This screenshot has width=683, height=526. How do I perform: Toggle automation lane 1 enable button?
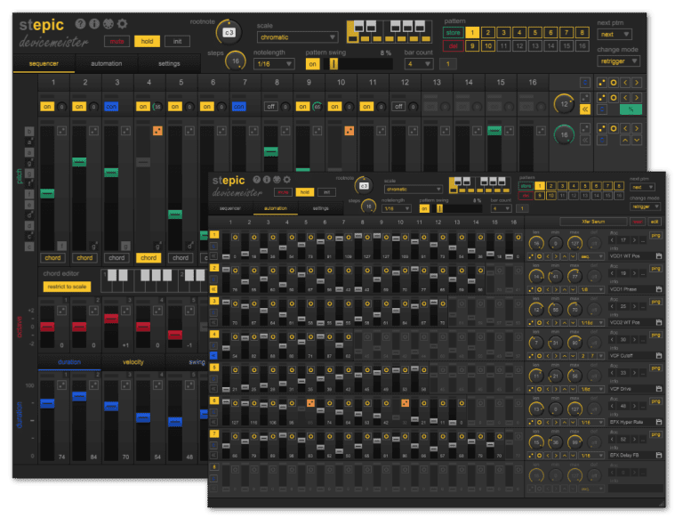[x=213, y=235]
